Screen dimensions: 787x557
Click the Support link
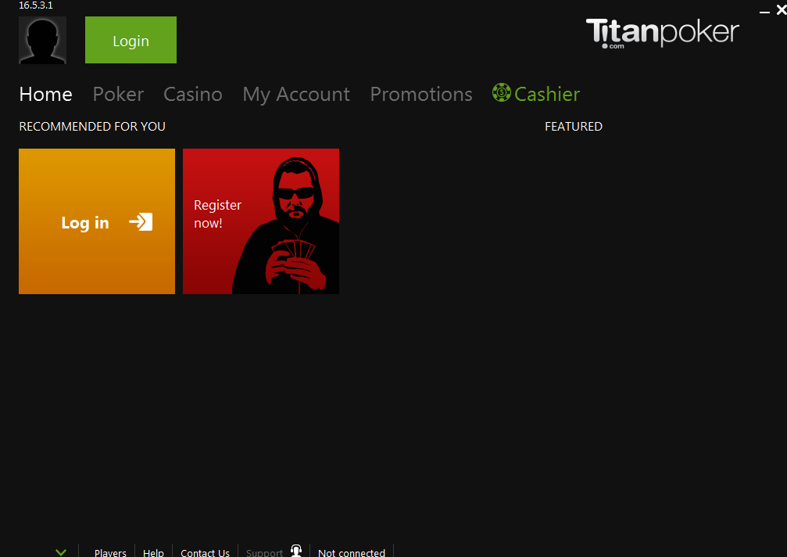[264, 552]
